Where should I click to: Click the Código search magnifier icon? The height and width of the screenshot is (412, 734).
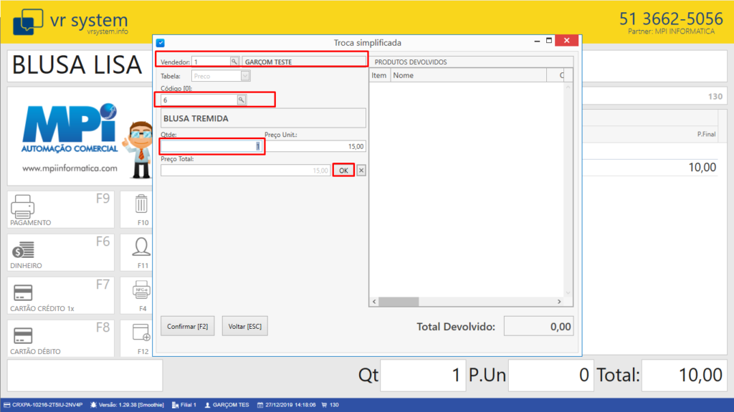pyautogui.click(x=242, y=100)
